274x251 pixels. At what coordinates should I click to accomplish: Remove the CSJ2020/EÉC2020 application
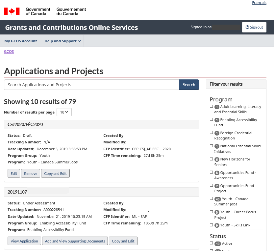coord(31,174)
